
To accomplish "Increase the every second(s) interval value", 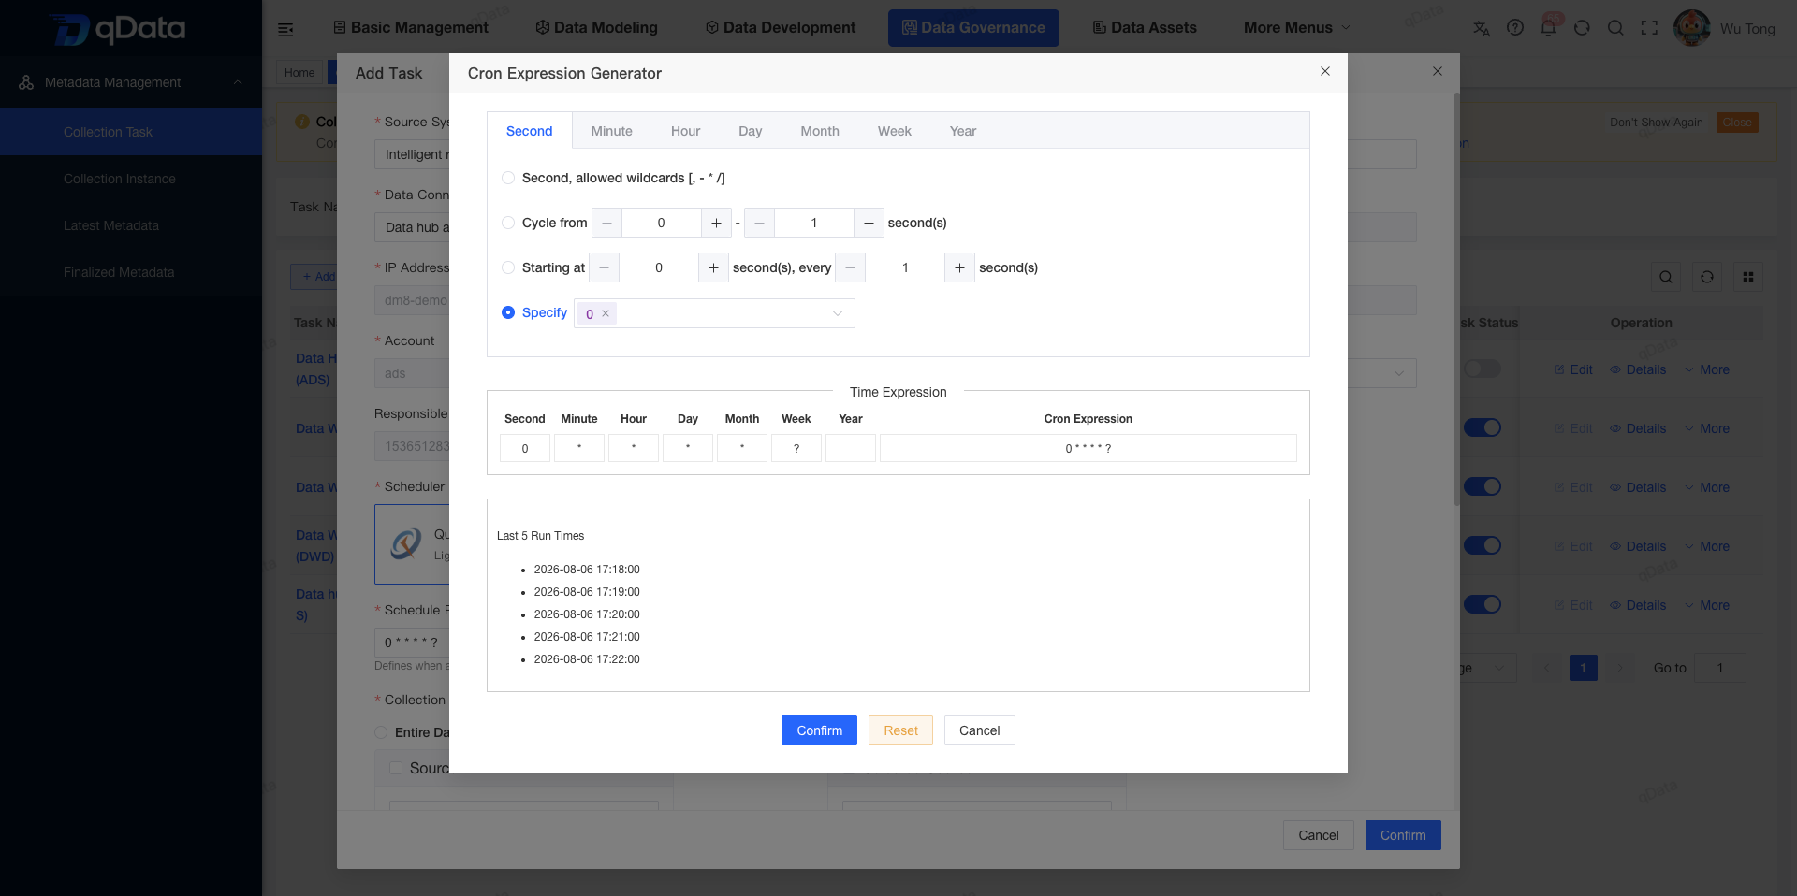I will pos(959,267).
